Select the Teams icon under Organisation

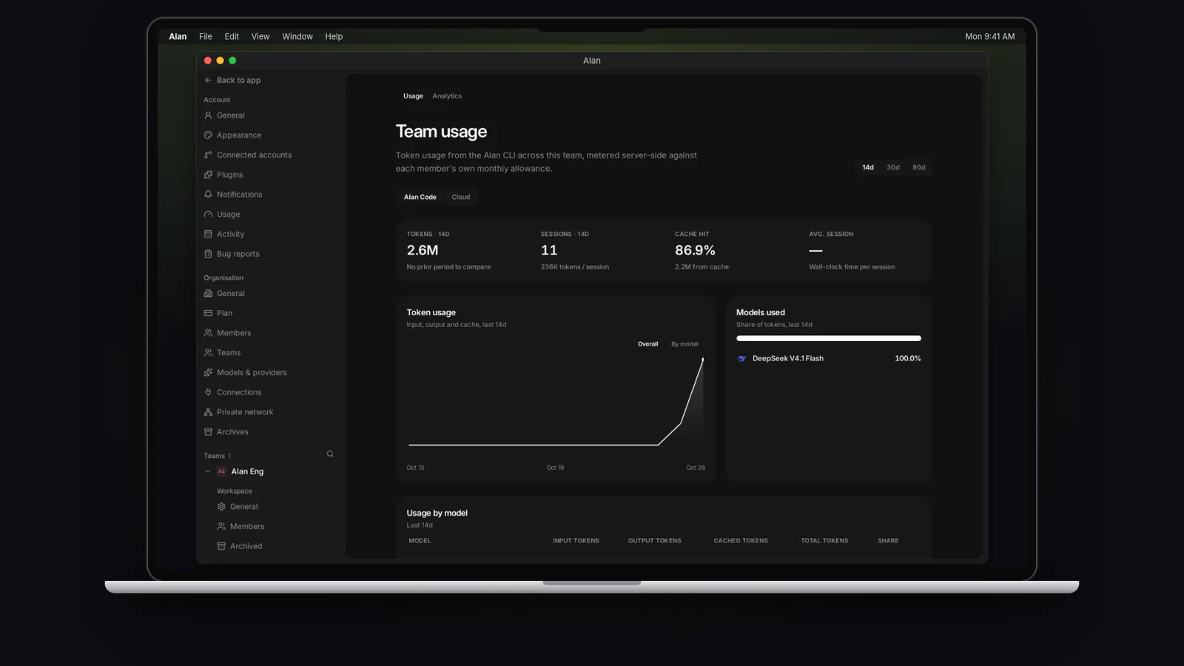tap(208, 353)
